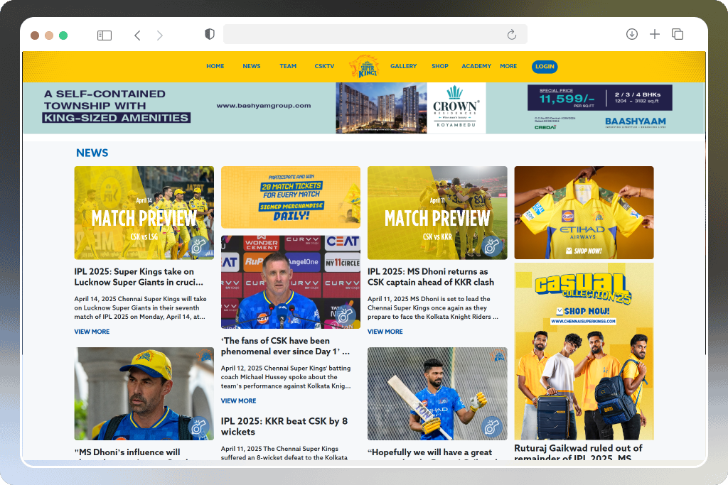This screenshot has width=728, height=485.
Task: Open the browser downloads icon
Action: click(632, 34)
